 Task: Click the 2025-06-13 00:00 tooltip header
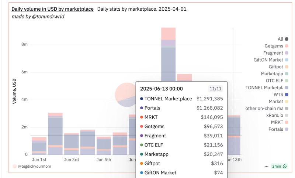click(x=162, y=89)
